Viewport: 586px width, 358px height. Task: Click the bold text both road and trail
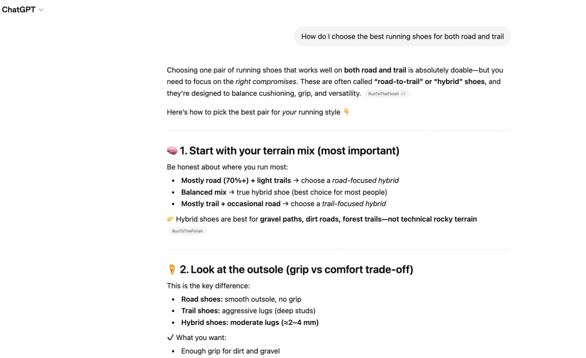point(375,70)
